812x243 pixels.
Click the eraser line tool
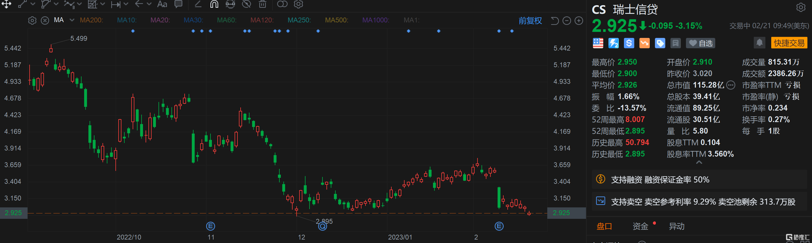(x=198, y=4)
